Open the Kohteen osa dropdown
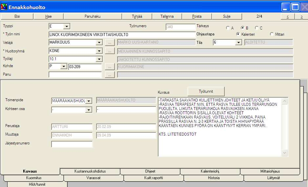 click(x=89, y=110)
